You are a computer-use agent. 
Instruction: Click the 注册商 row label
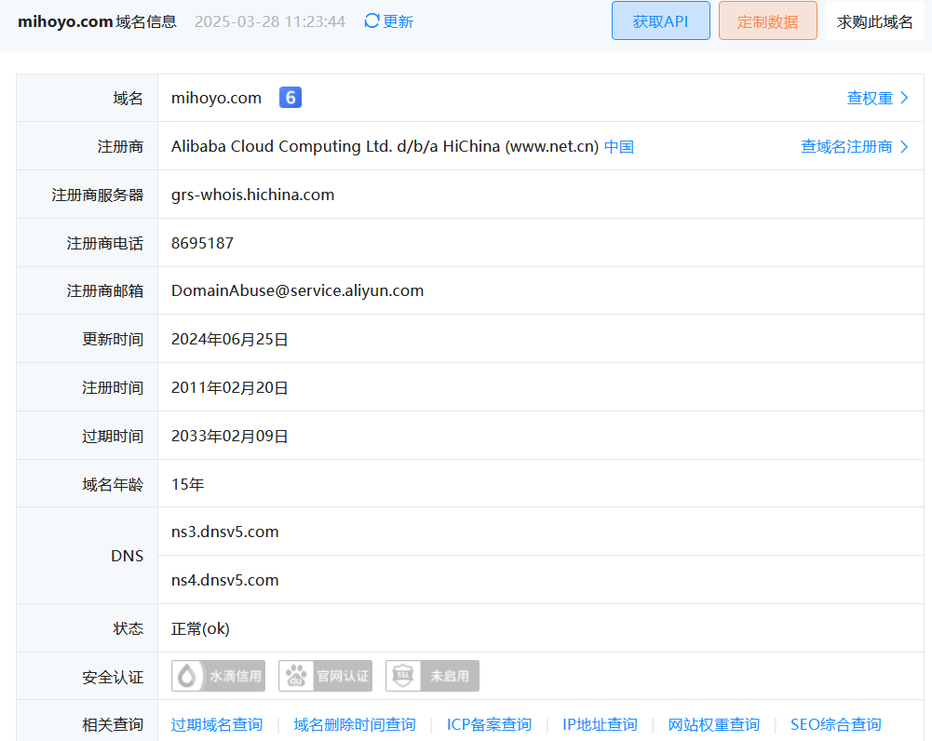click(121, 146)
